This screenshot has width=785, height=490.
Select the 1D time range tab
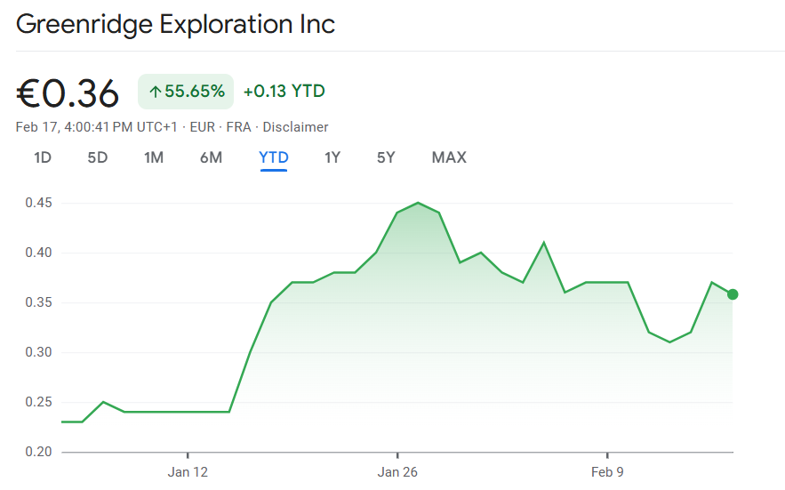point(43,157)
